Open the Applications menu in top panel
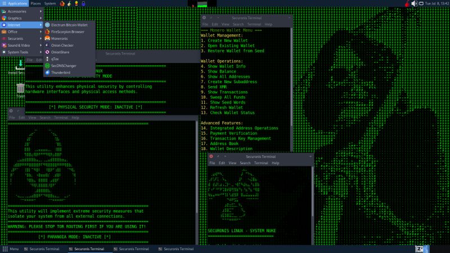This screenshot has height=253, width=450. coord(15,3)
